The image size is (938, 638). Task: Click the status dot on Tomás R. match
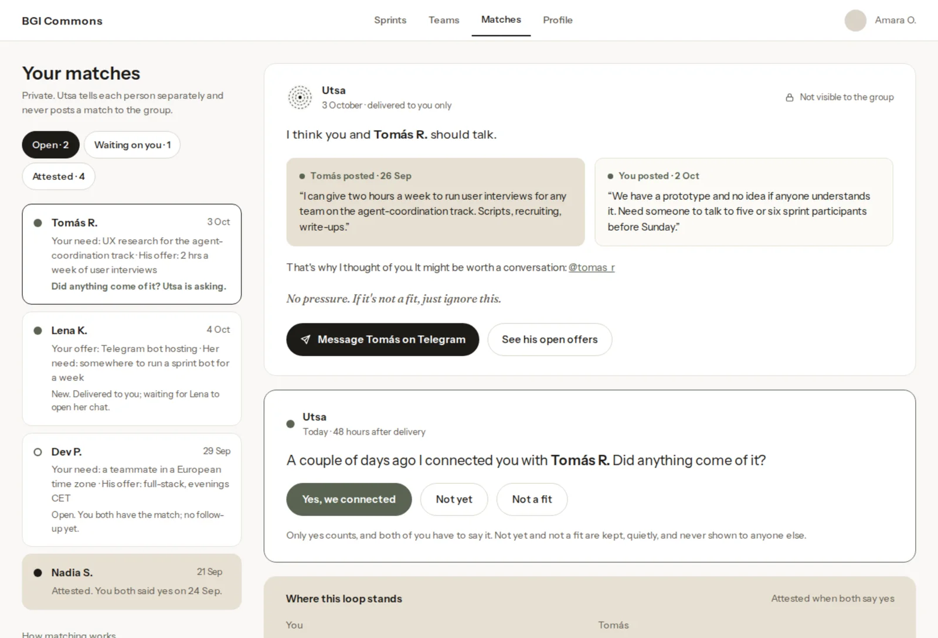click(38, 223)
